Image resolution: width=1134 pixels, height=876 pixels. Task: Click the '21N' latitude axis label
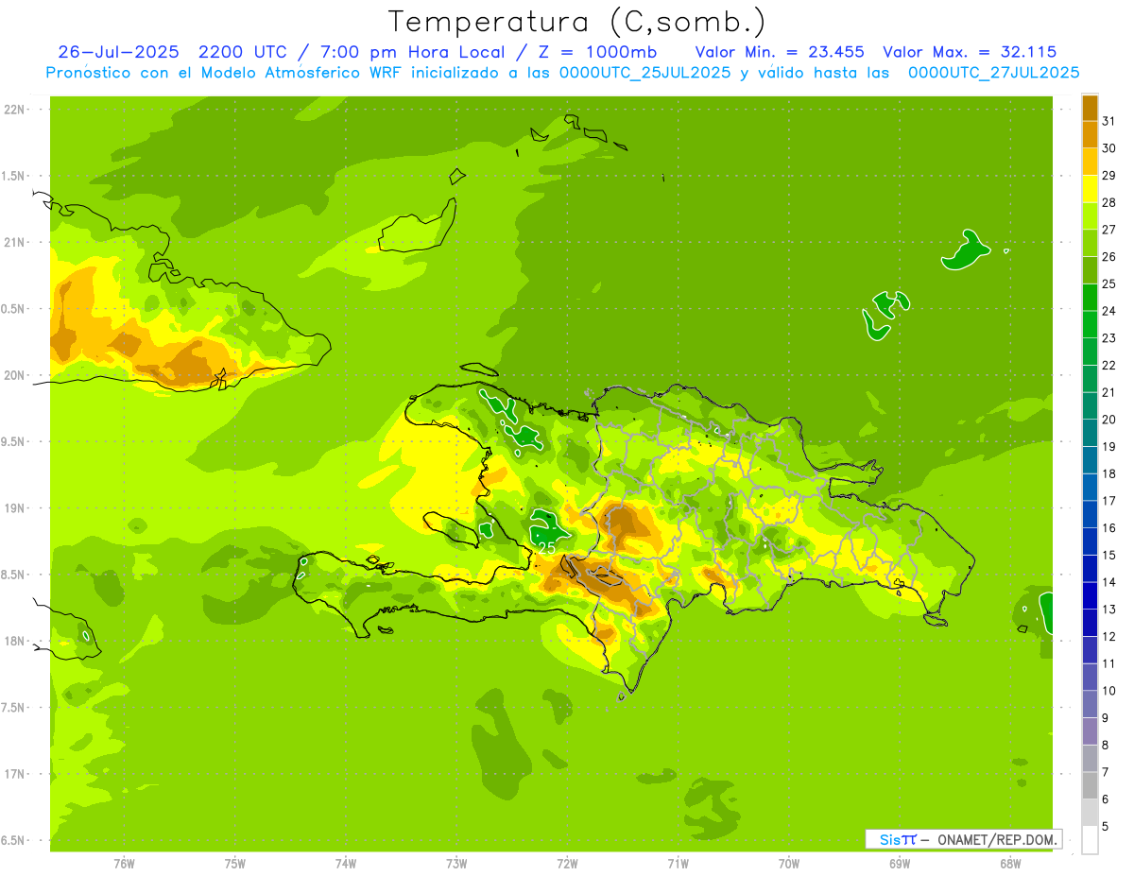pyautogui.click(x=16, y=242)
